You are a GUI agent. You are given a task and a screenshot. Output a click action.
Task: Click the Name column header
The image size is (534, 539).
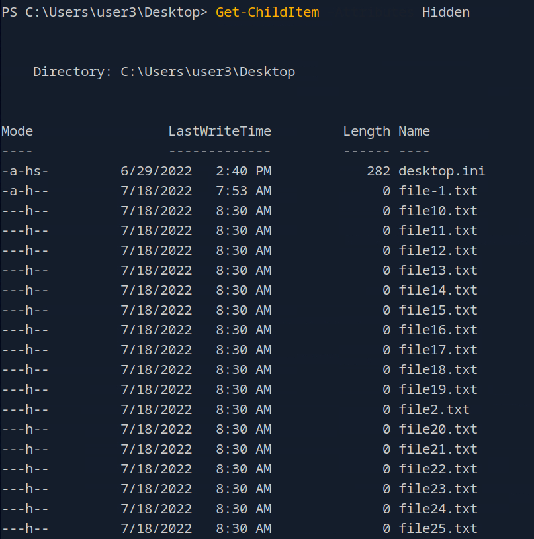414,131
